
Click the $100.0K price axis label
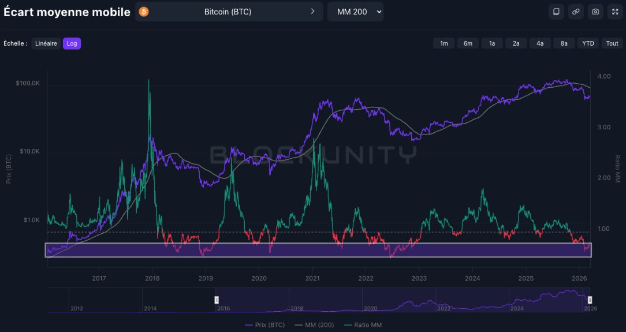(x=28, y=83)
